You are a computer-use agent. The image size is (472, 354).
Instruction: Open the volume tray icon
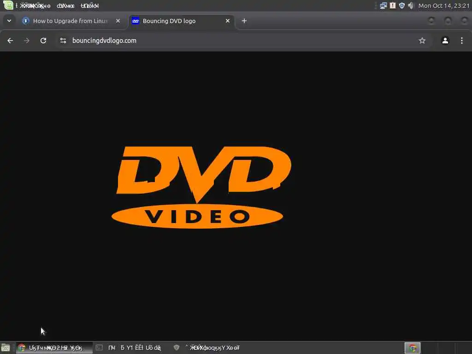[x=411, y=6]
